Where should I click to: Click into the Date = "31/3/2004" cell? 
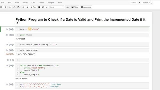[x=82, y=29]
